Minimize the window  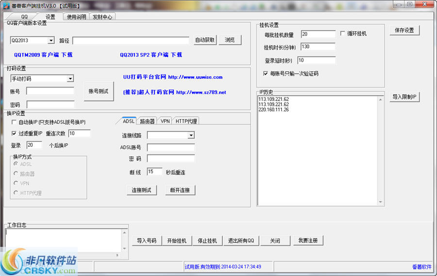[x=399, y=4]
